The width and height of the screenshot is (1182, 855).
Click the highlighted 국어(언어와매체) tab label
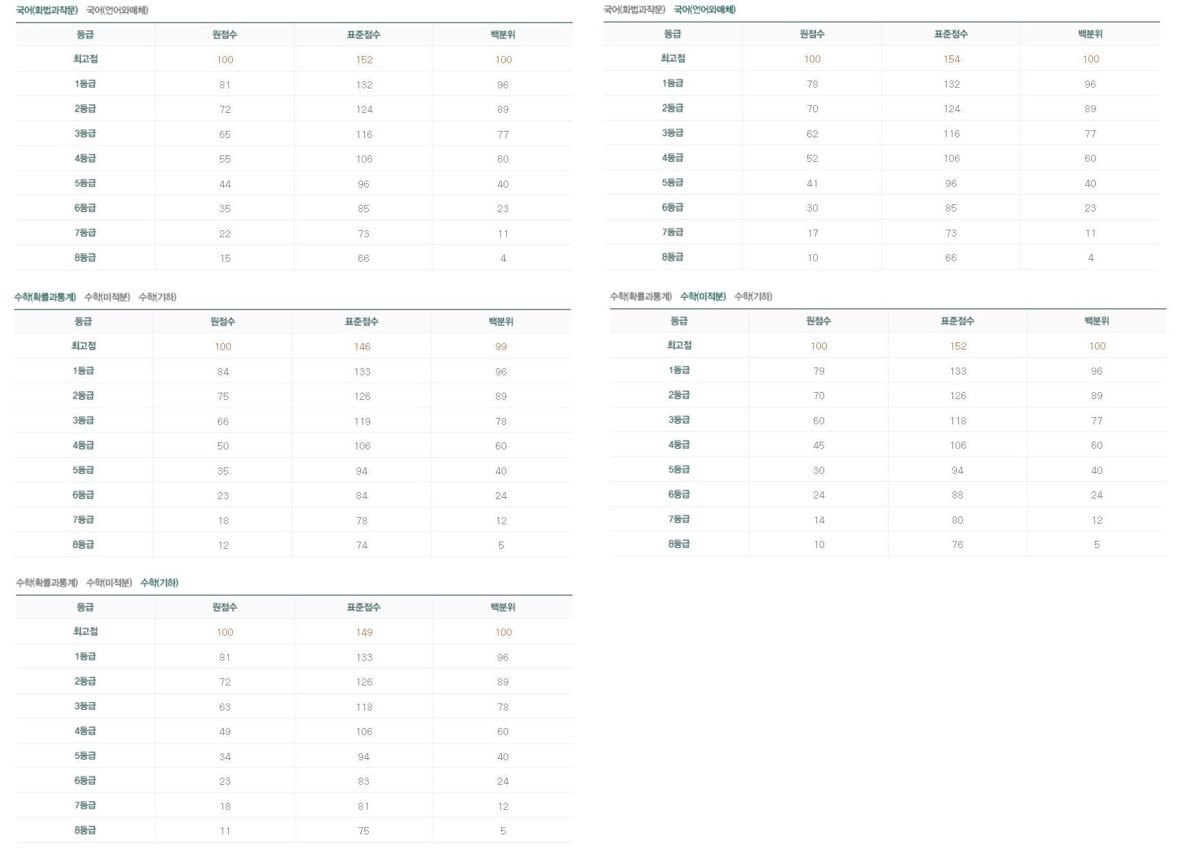coord(705,10)
